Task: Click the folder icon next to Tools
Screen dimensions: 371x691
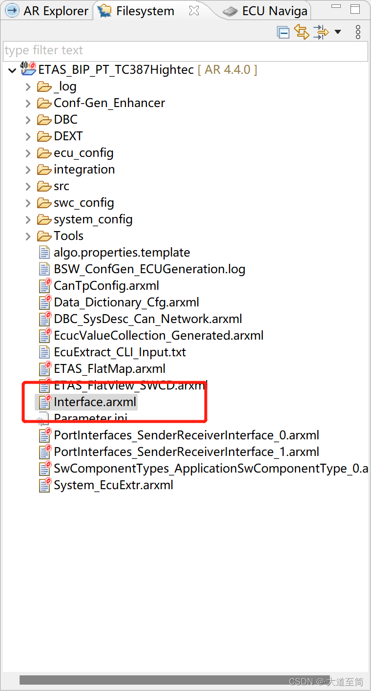Action: 43,236
